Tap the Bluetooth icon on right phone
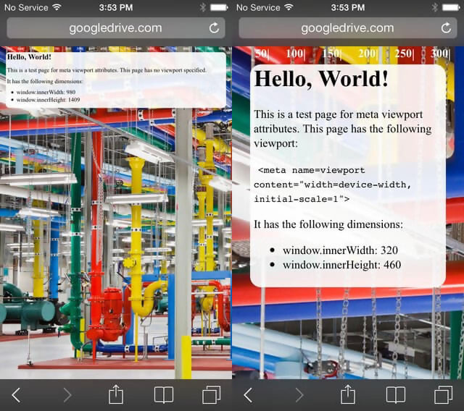Image resolution: width=464 pixels, height=411 pixels. 435,7
